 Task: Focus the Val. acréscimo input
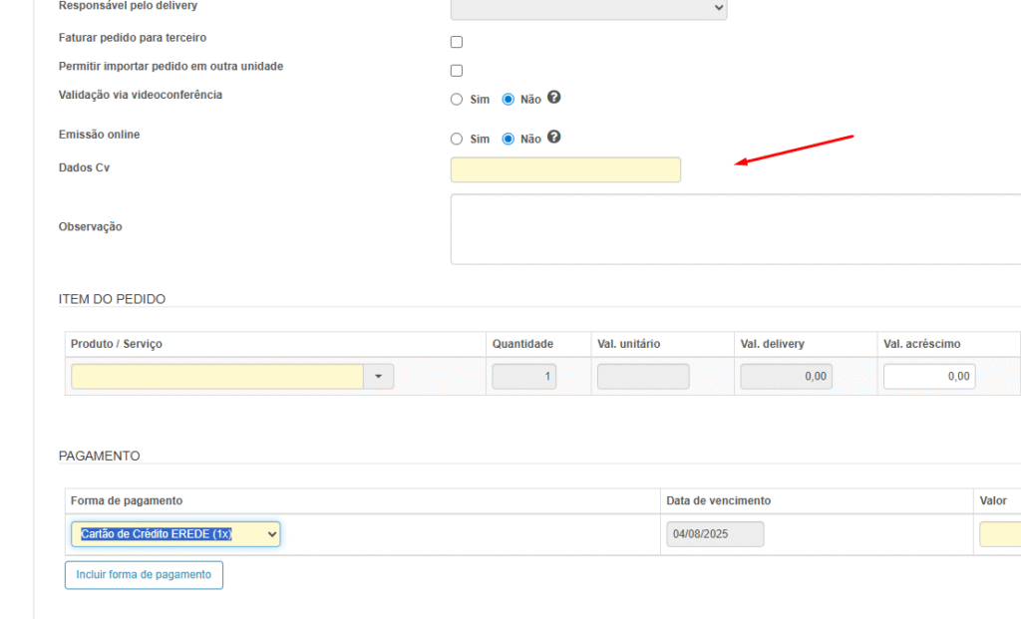(x=929, y=377)
